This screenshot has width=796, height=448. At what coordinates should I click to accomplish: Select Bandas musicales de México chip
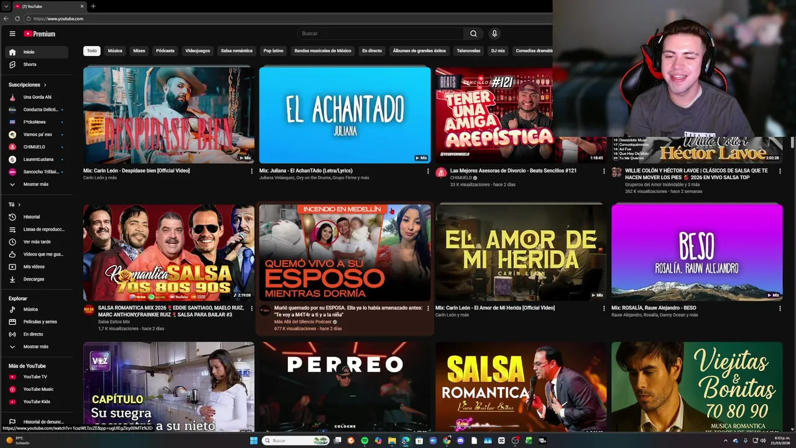pyautogui.click(x=323, y=50)
